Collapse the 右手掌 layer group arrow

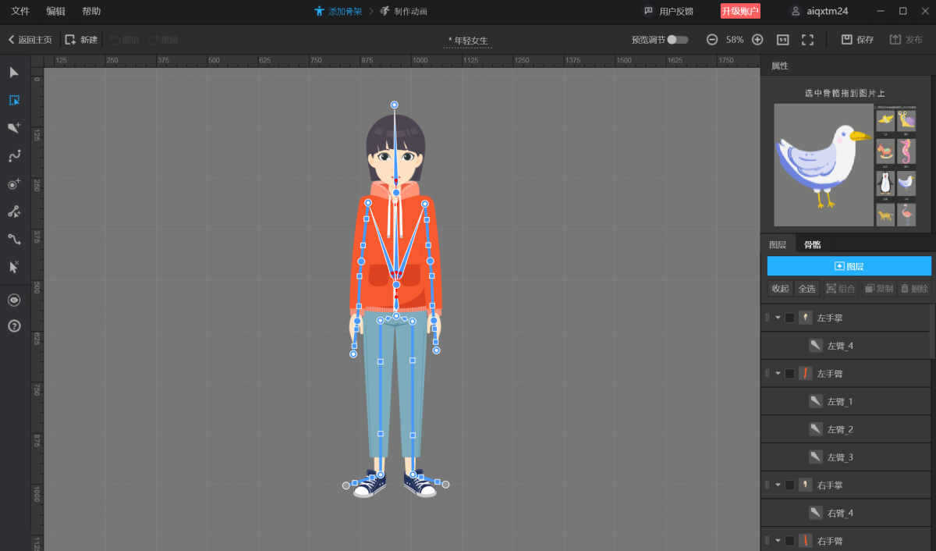coord(778,485)
